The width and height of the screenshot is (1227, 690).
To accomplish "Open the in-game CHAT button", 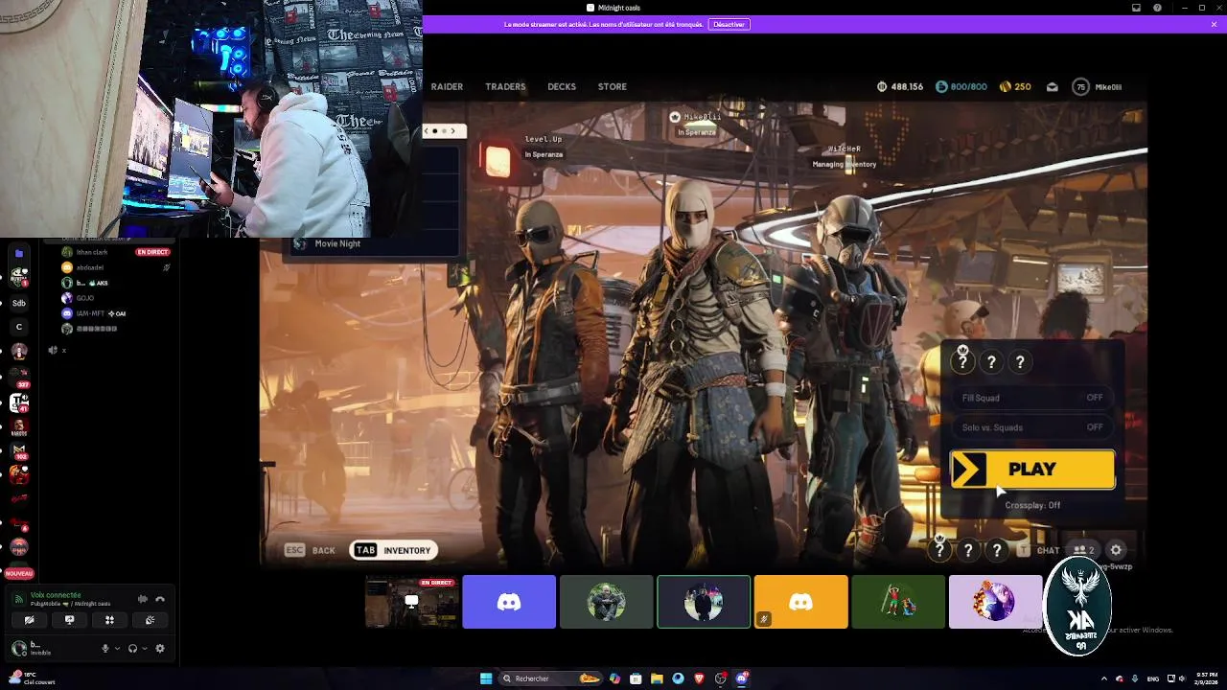I will pyautogui.click(x=1039, y=550).
